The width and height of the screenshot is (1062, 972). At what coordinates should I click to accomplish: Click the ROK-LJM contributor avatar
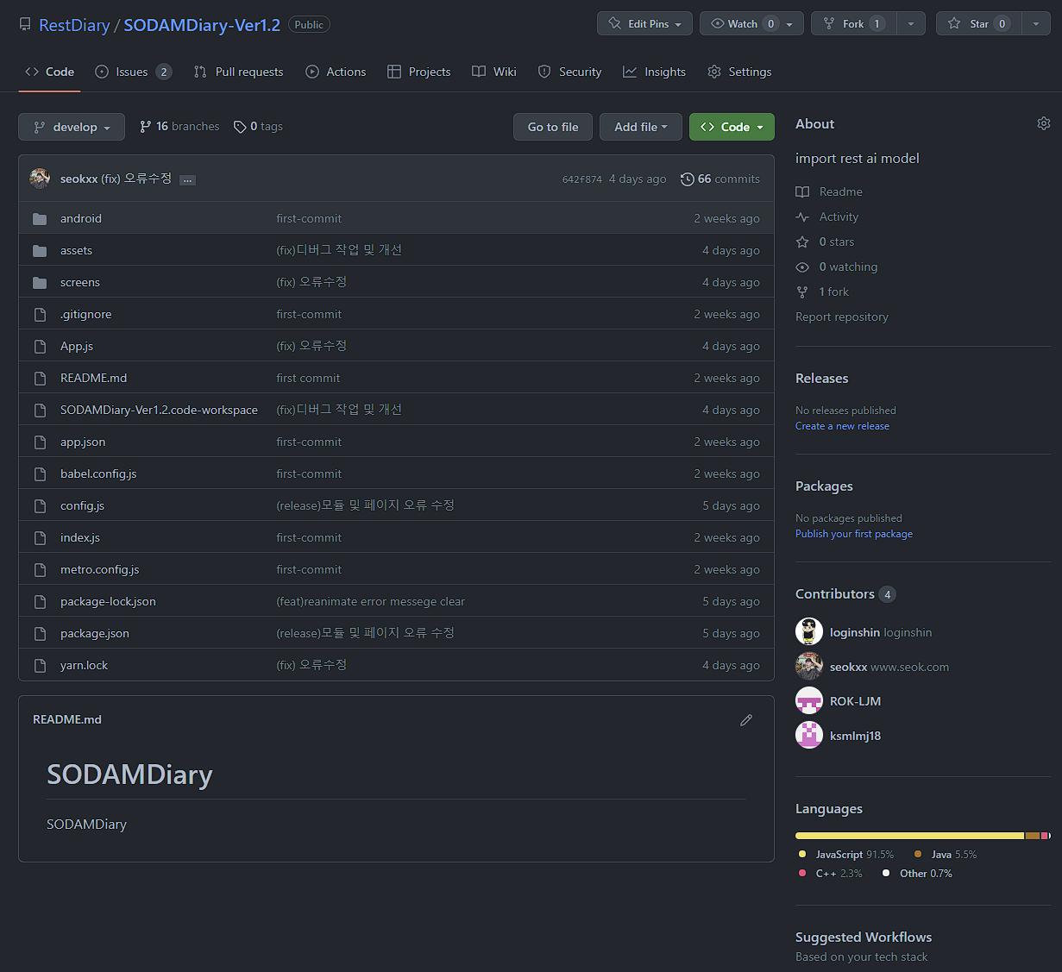pyautogui.click(x=809, y=701)
